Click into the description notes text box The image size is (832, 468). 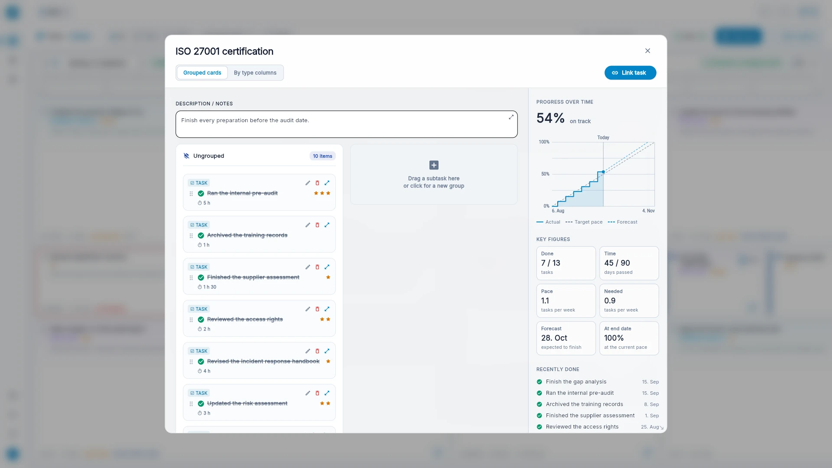[x=347, y=124]
